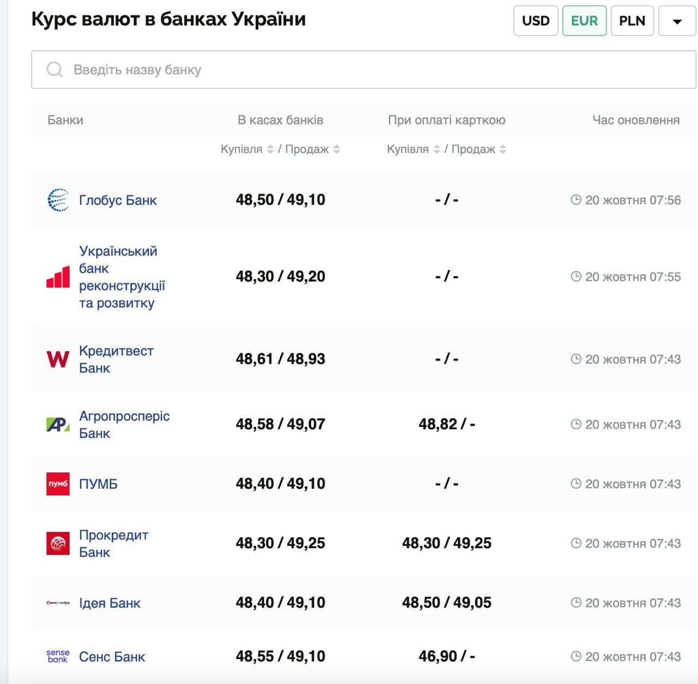The image size is (698, 684).
Task: Click the Sense Bank logo icon
Action: tap(58, 656)
